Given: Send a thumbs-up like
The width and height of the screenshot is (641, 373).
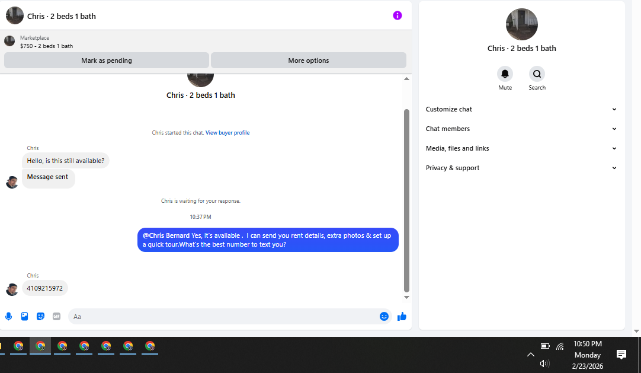Looking at the screenshot, I should (402, 316).
